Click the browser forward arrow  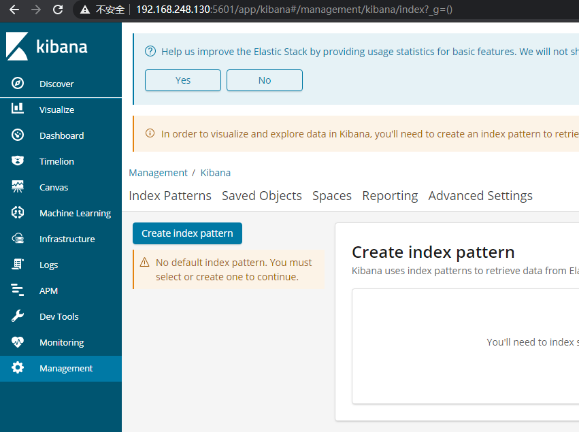[36, 10]
